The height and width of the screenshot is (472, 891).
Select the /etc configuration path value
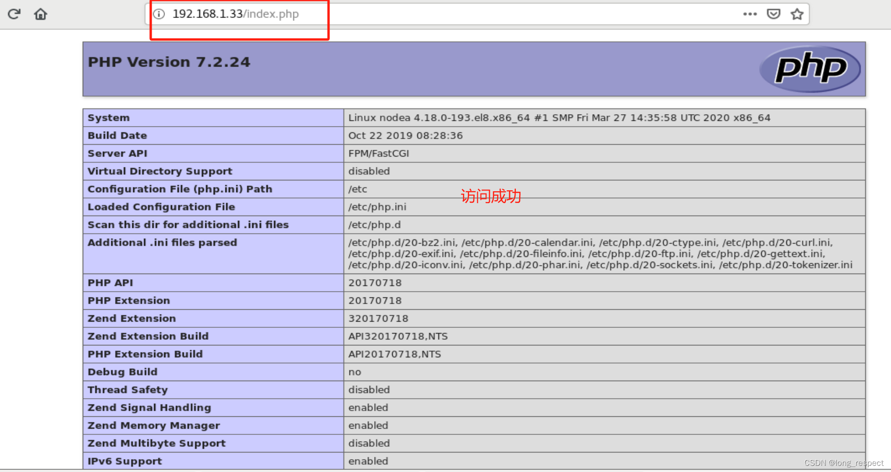click(x=358, y=189)
